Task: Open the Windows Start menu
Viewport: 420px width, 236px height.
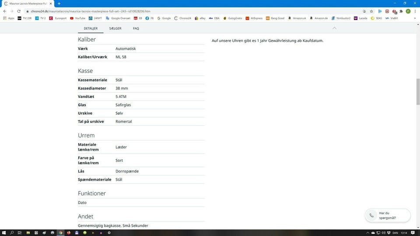Action: (x=4, y=233)
